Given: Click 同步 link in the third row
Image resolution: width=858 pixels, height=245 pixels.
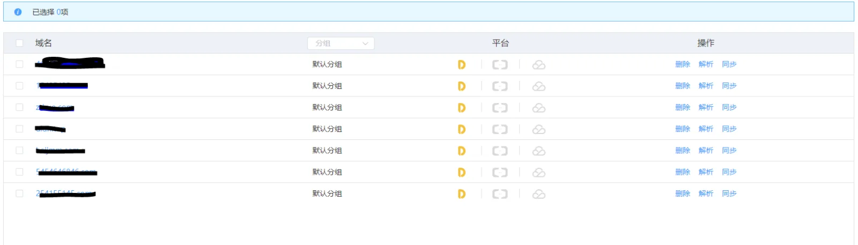Looking at the screenshot, I should click(729, 107).
